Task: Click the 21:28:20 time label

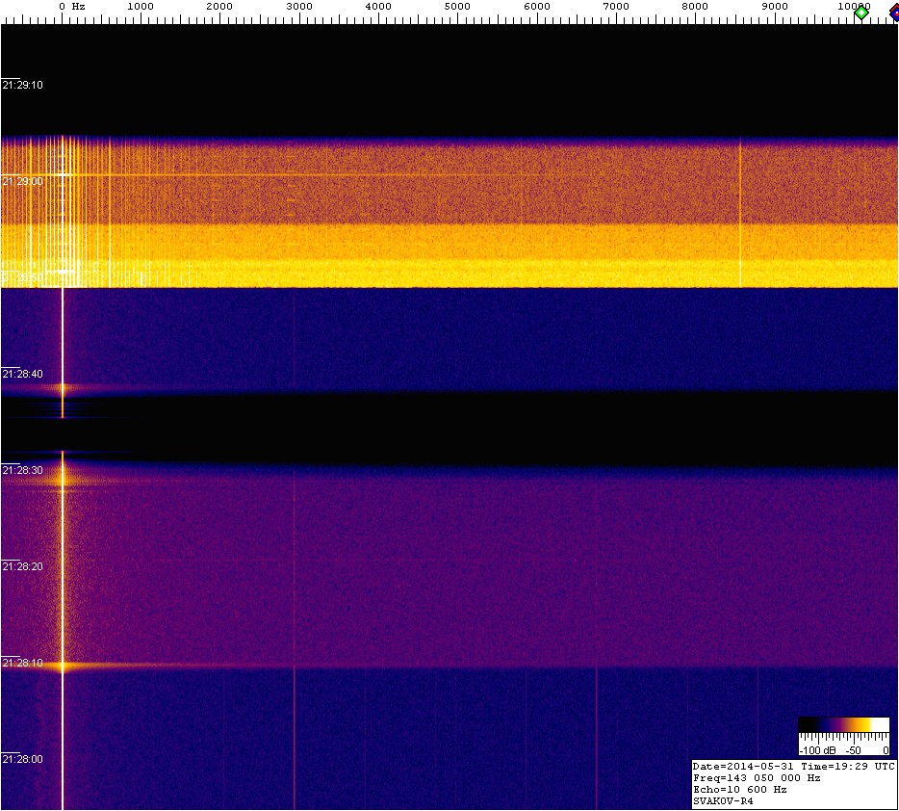Action: pos(22,566)
